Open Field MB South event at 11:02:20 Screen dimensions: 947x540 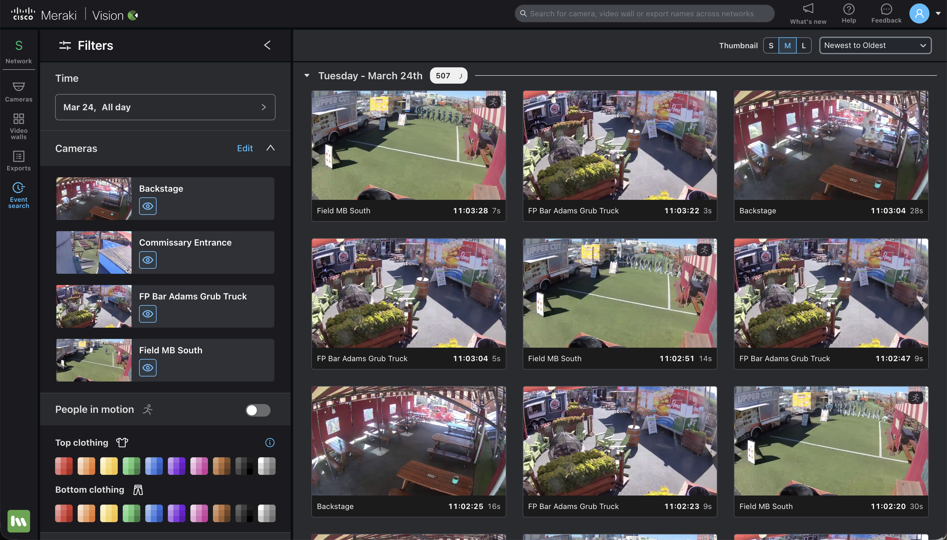click(x=831, y=452)
